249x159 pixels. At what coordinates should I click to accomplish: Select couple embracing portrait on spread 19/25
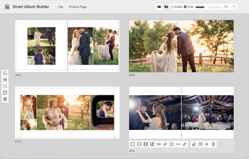tap(80, 46)
